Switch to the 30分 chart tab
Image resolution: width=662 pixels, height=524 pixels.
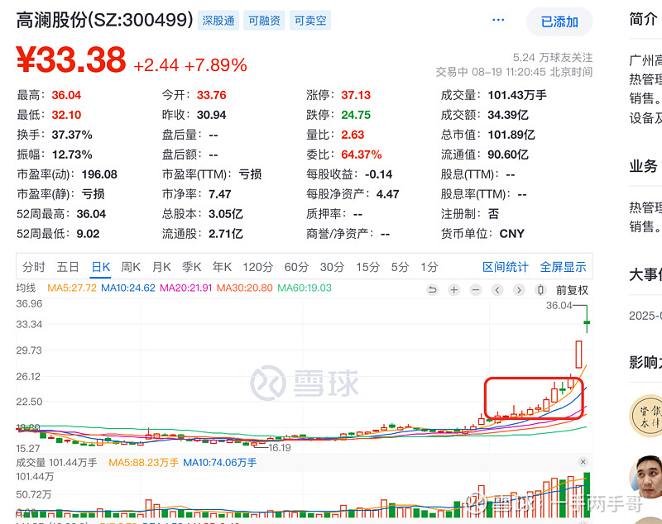click(x=333, y=267)
